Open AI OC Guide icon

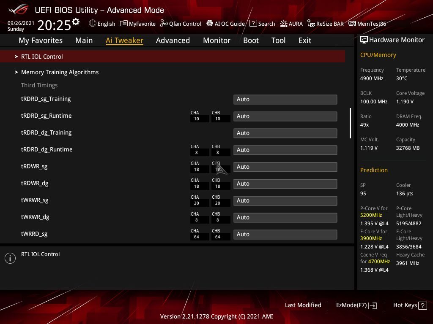(210, 24)
